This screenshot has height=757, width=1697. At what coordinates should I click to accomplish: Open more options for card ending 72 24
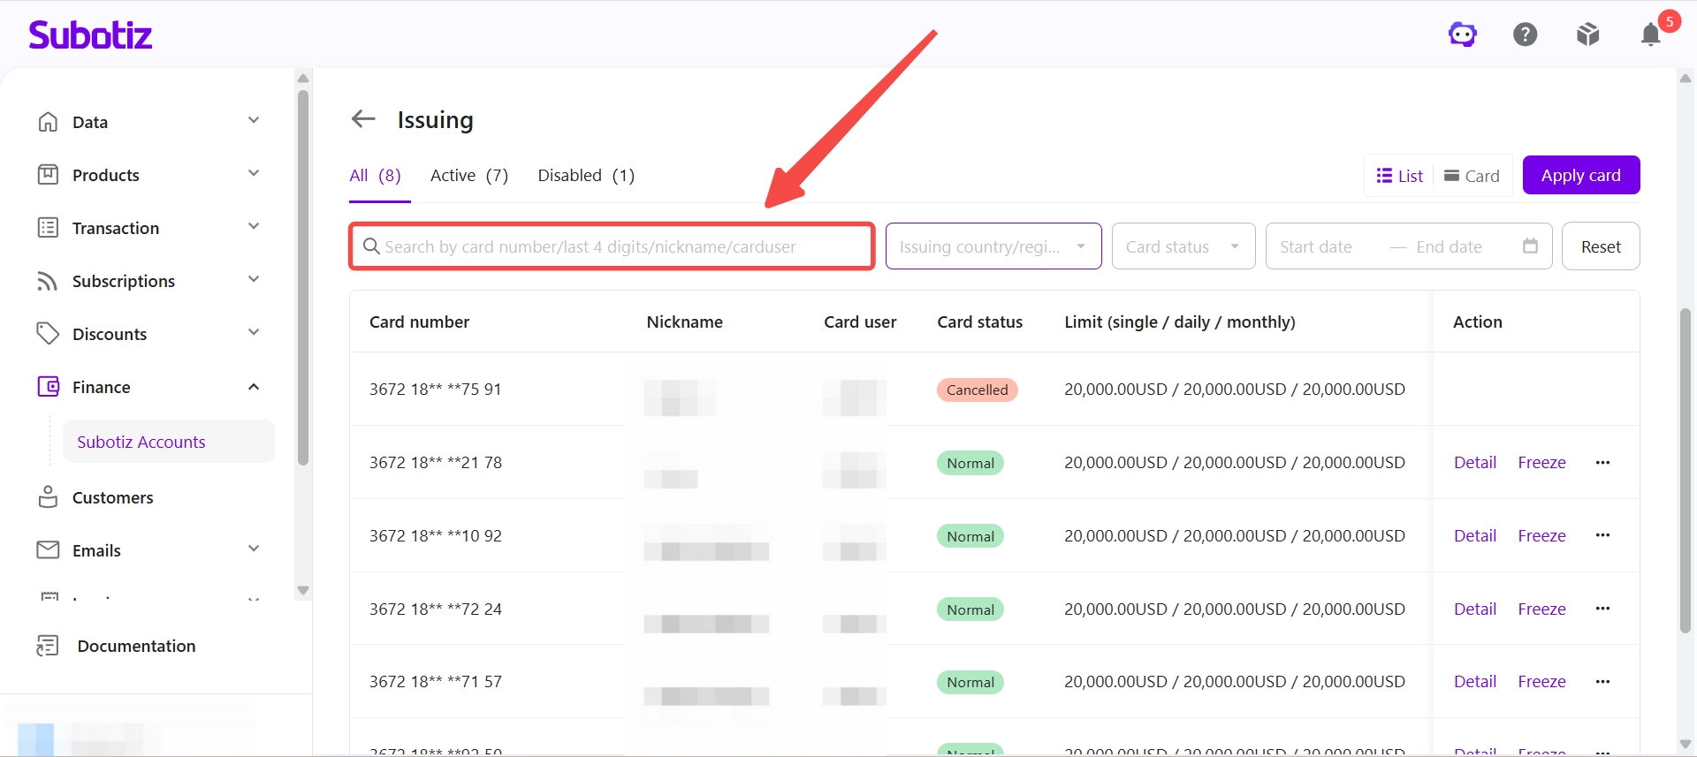tap(1602, 609)
